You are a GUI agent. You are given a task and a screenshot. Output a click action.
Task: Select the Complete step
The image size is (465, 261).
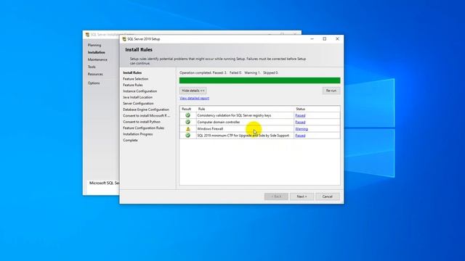[x=130, y=140]
